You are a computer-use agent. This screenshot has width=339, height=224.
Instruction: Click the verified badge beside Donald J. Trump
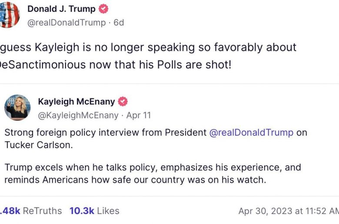[x=103, y=9]
